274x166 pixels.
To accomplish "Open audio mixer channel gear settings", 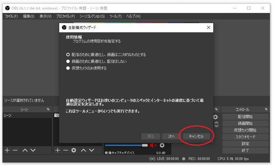I will tap(162, 145).
